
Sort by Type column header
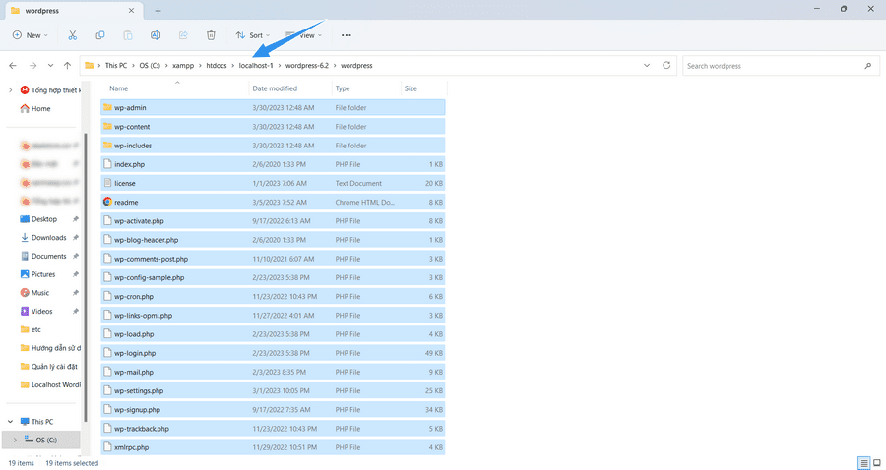pos(343,88)
